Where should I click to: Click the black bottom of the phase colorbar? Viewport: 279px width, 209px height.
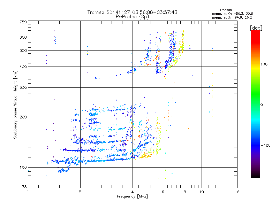click(x=255, y=175)
